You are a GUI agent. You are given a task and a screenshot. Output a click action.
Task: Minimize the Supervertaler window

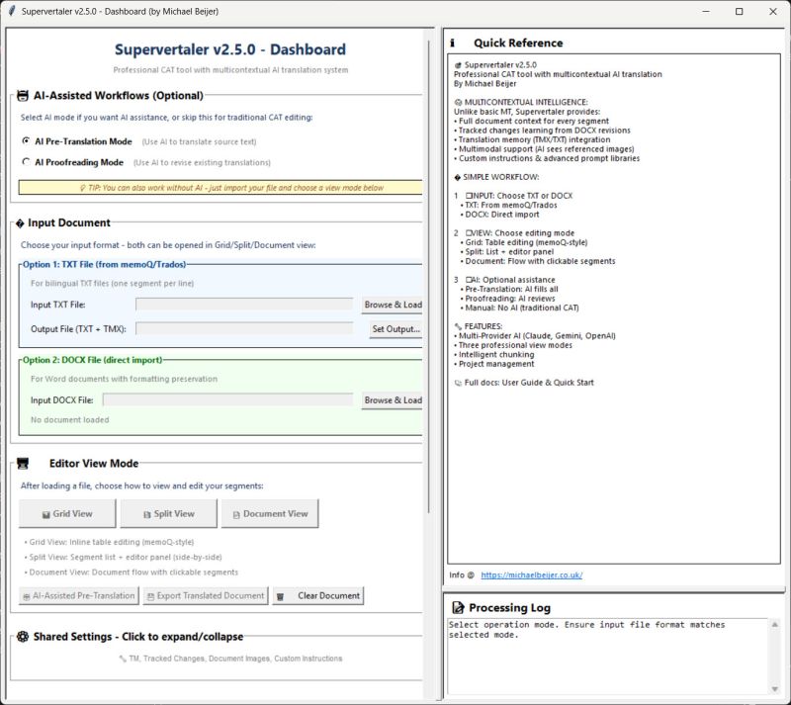(706, 11)
